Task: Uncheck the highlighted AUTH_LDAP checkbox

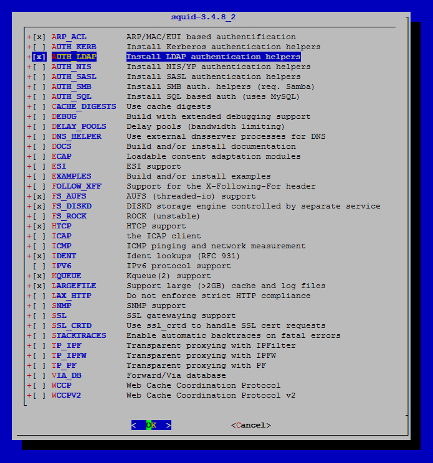Action: point(39,57)
